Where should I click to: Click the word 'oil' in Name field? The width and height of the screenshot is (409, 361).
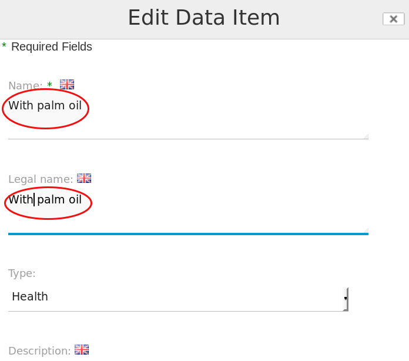click(75, 105)
